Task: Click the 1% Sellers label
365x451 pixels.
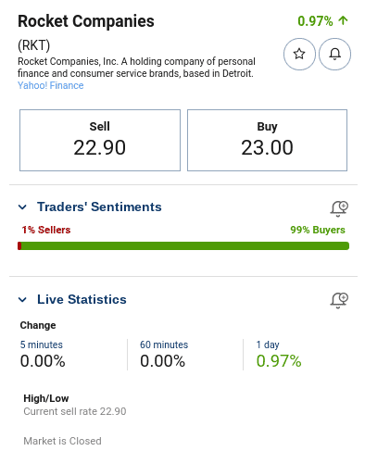Action: point(46,230)
